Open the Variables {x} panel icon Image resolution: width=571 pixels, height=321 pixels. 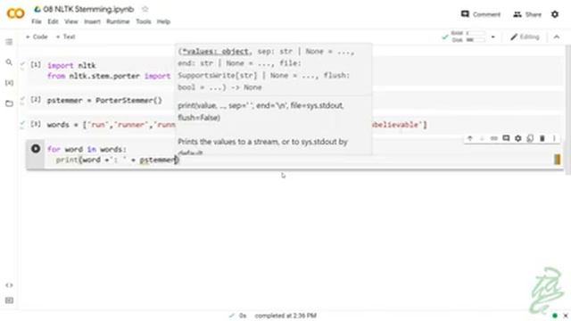tap(9, 83)
